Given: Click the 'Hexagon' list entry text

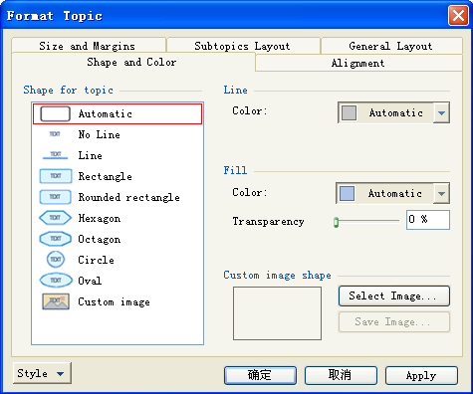Looking at the screenshot, I should coord(100,218).
